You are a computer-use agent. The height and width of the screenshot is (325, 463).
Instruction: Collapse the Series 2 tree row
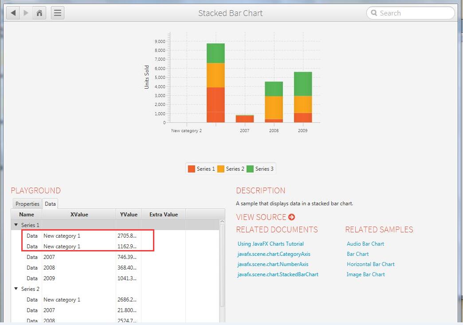tap(16, 289)
